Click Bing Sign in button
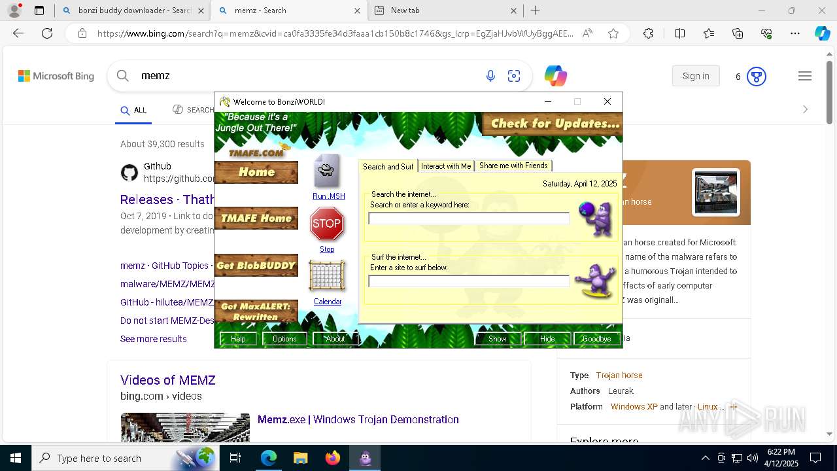This screenshot has height=471, width=837. 696,76
